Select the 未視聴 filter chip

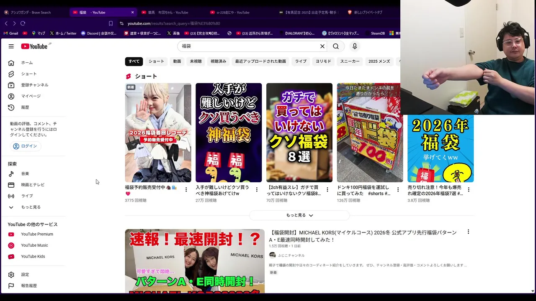click(196, 61)
